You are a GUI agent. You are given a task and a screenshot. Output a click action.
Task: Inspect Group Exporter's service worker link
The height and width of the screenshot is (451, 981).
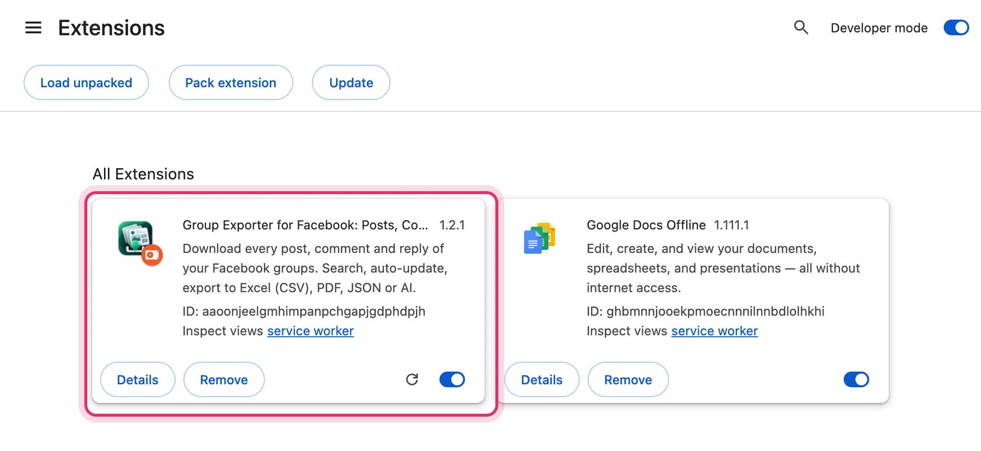[310, 331]
